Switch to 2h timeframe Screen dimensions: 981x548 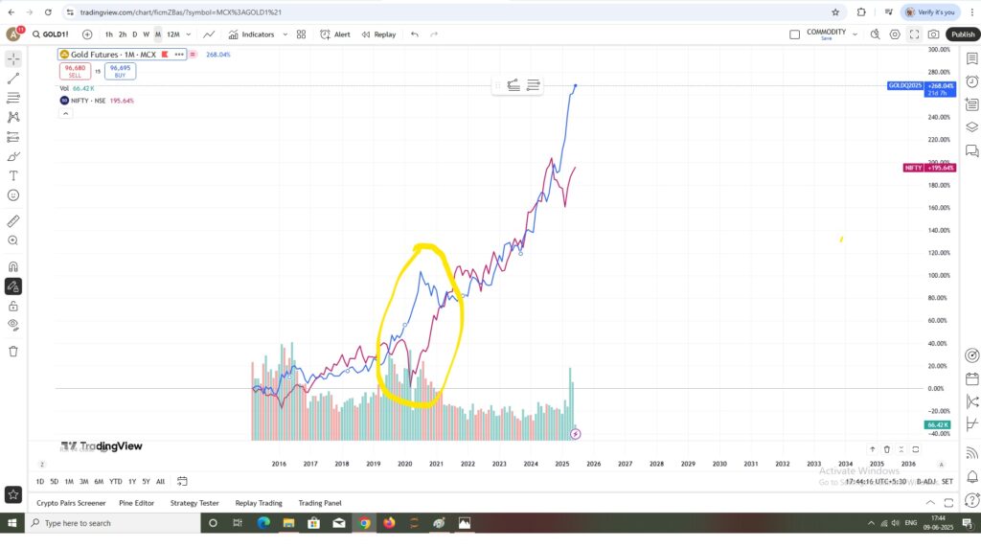pyautogui.click(x=123, y=34)
